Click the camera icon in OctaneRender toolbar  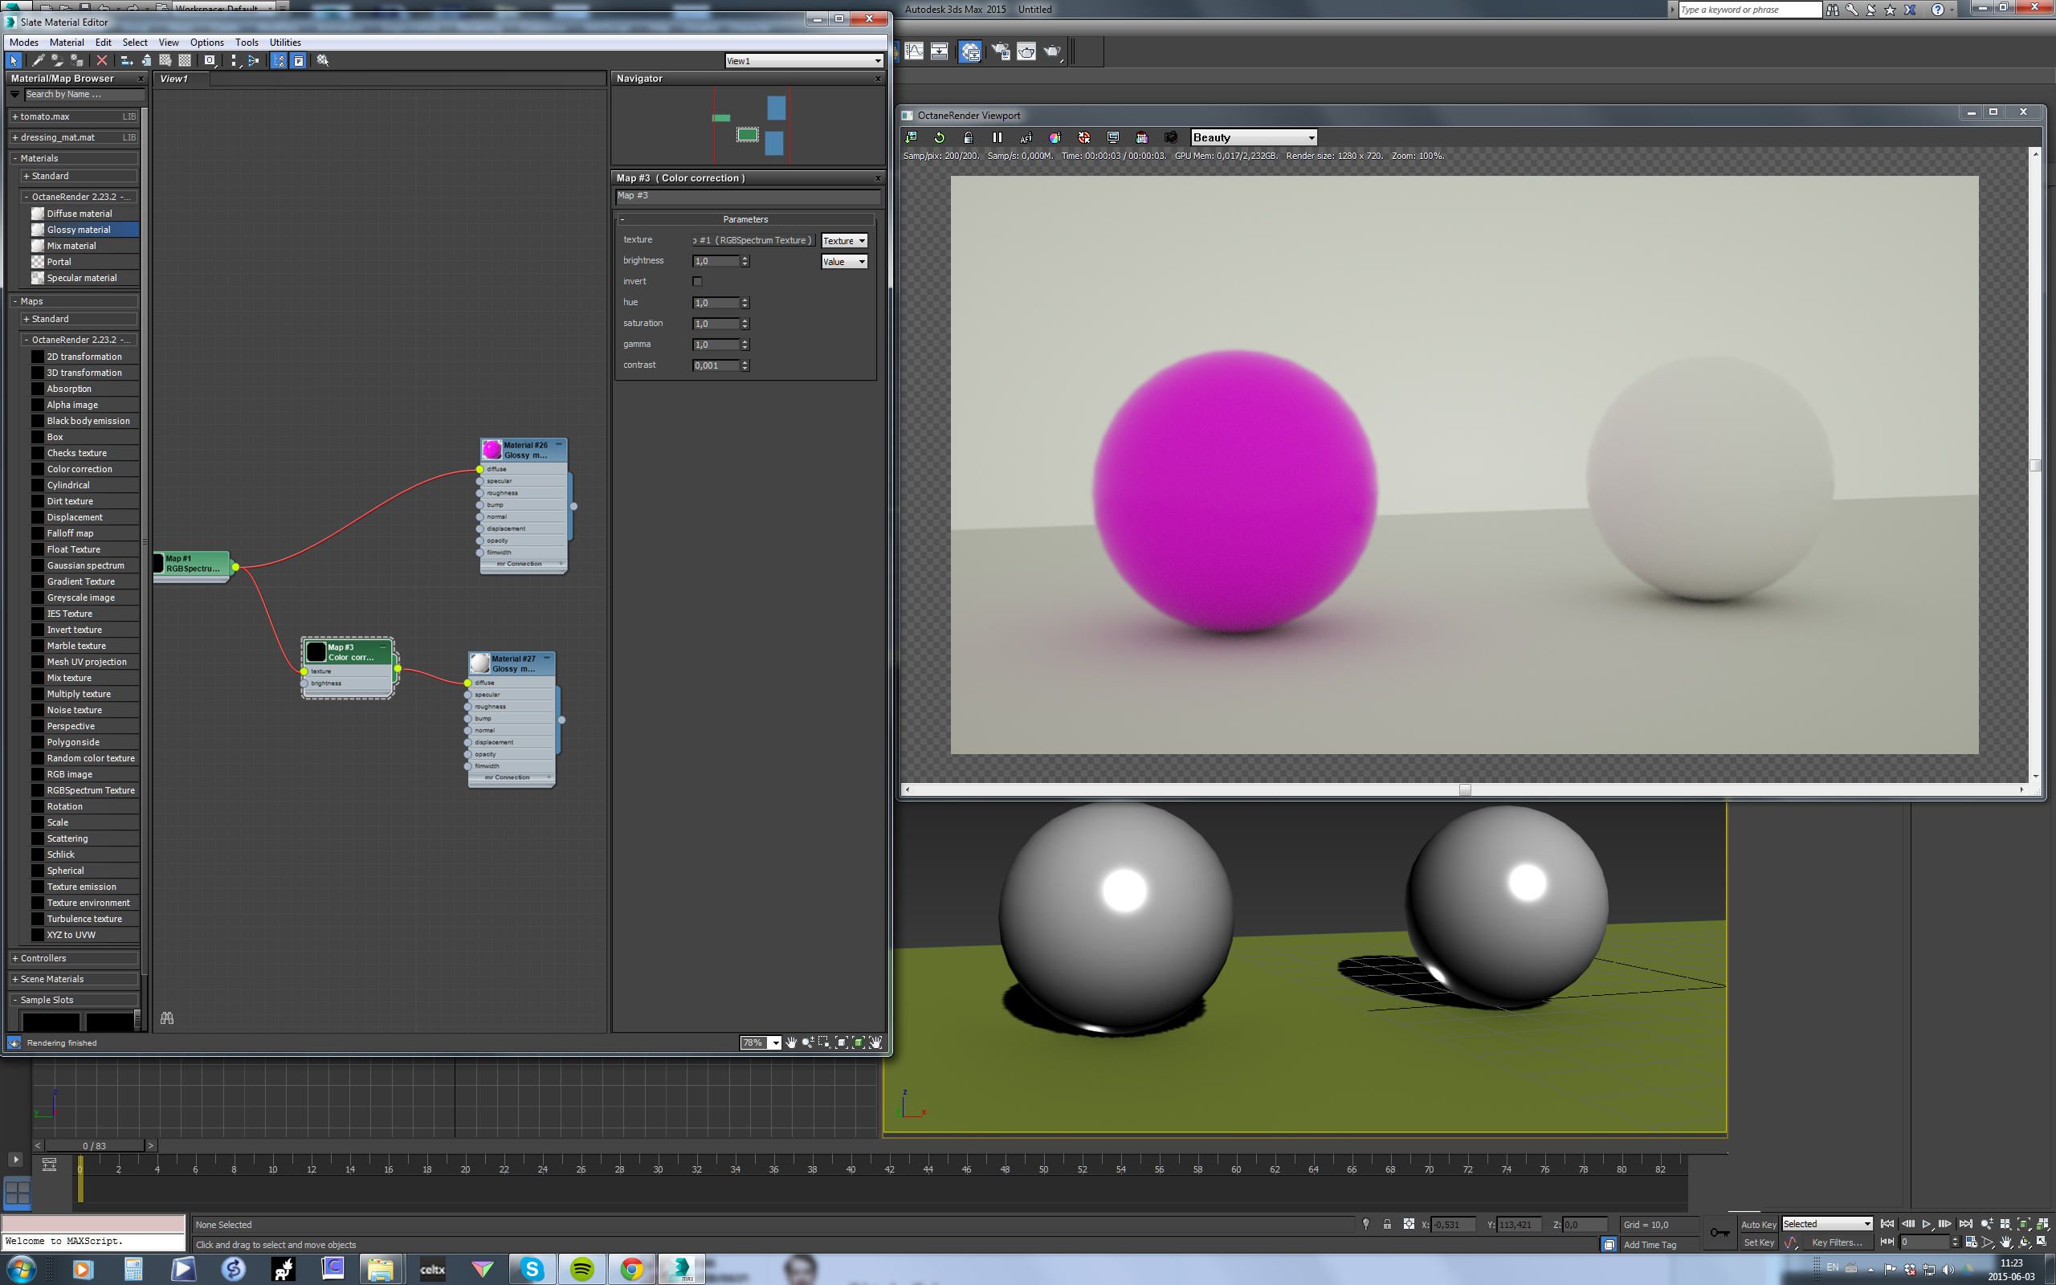pos(1171,137)
